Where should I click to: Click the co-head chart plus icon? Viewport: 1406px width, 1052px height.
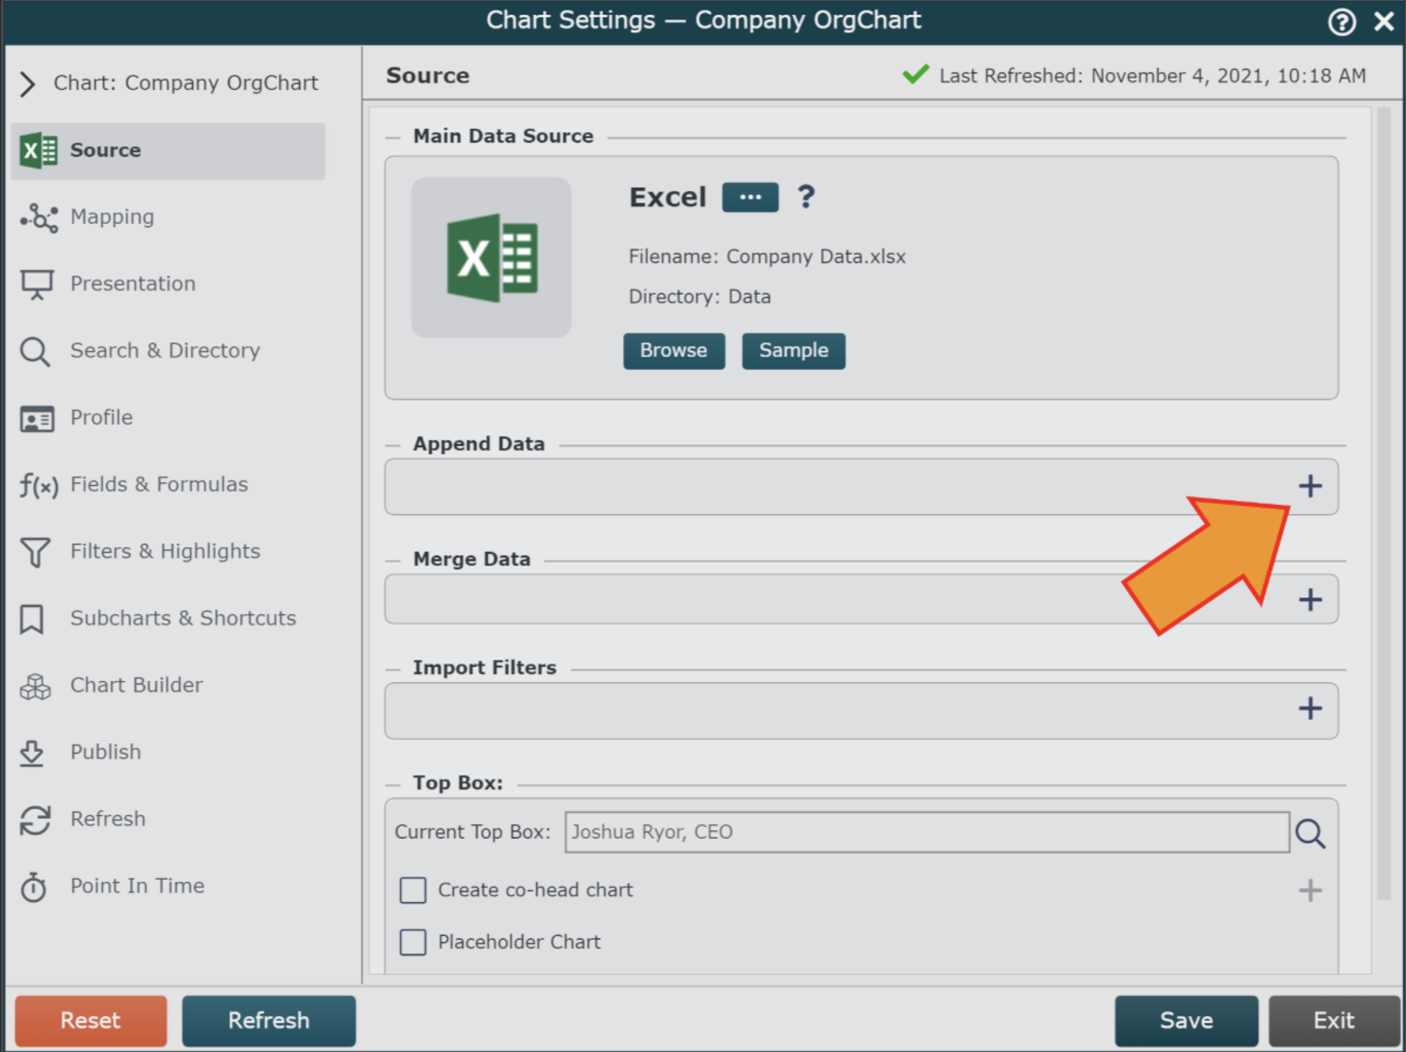[x=1310, y=890]
